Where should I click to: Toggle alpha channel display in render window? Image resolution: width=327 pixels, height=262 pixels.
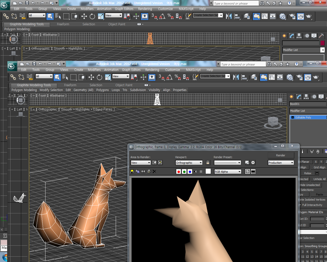tap(195, 171)
